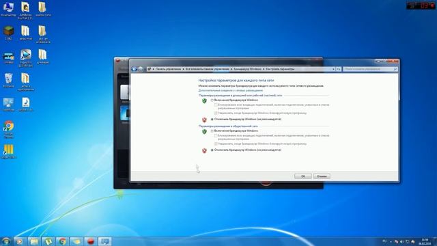437x246 pixels.
Task: Click Show desktop strip at taskbar end
Action: (x=435, y=241)
